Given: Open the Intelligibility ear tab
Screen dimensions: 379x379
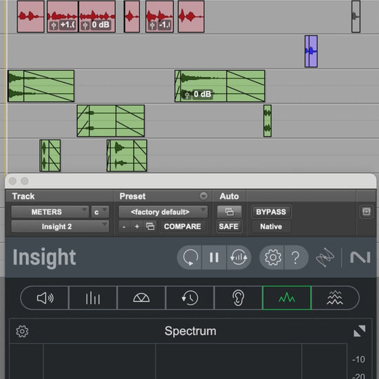Looking at the screenshot, I should (238, 298).
